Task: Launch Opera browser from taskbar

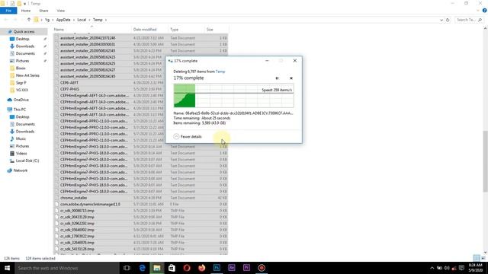Action: [x=187, y=268]
